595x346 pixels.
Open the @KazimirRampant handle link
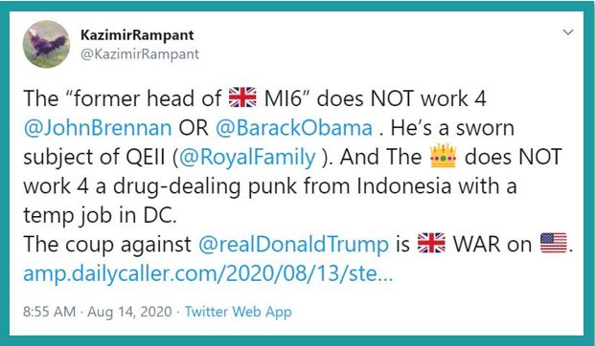[140, 54]
